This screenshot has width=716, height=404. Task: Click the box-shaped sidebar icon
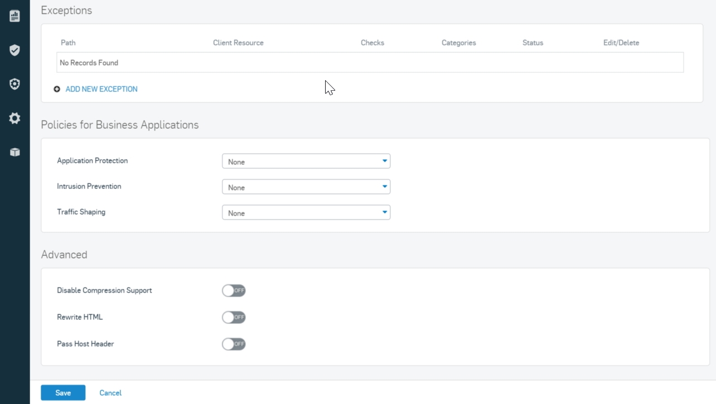(14, 152)
